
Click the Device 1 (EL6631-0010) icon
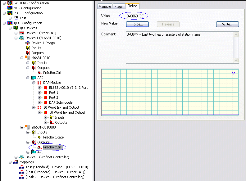click(x=22, y=38)
